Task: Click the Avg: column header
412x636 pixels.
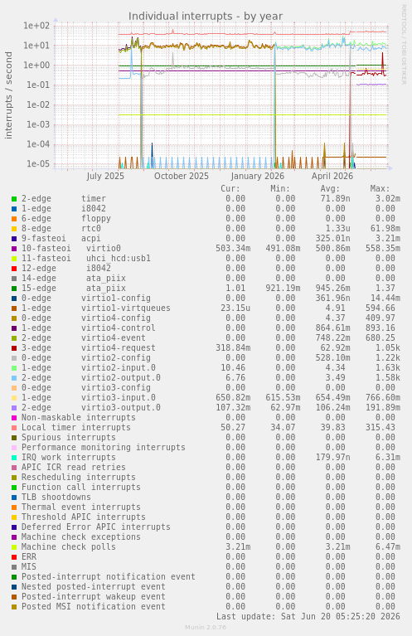Action: point(330,188)
